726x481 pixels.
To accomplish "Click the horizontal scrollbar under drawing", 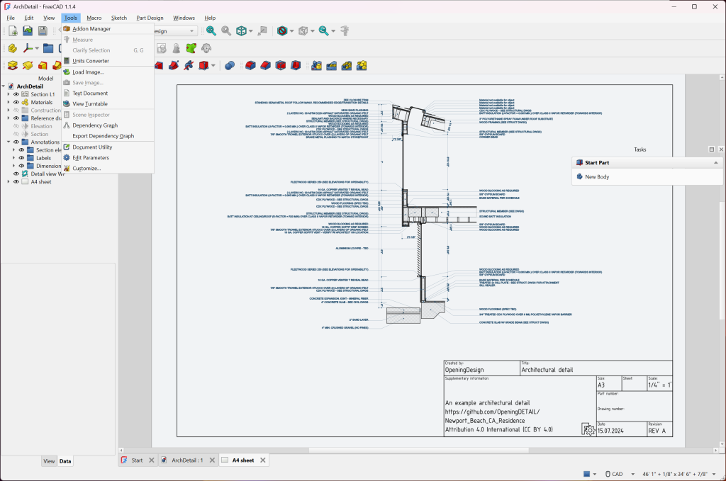I will click(x=418, y=450).
